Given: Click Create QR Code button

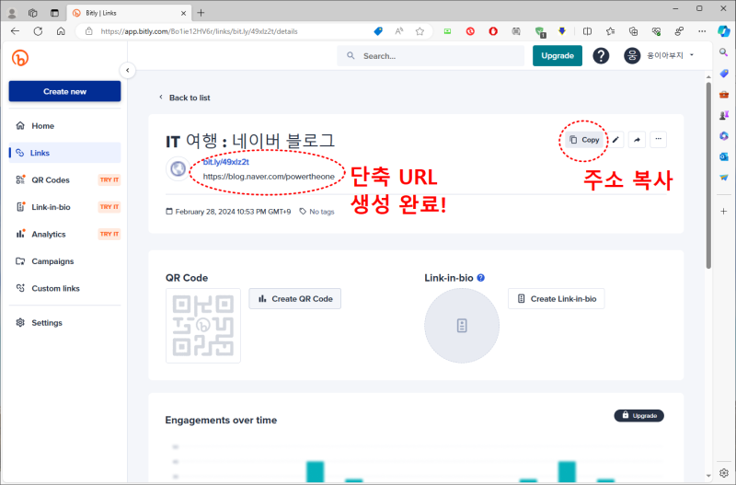Looking at the screenshot, I should tap(294, 298).
